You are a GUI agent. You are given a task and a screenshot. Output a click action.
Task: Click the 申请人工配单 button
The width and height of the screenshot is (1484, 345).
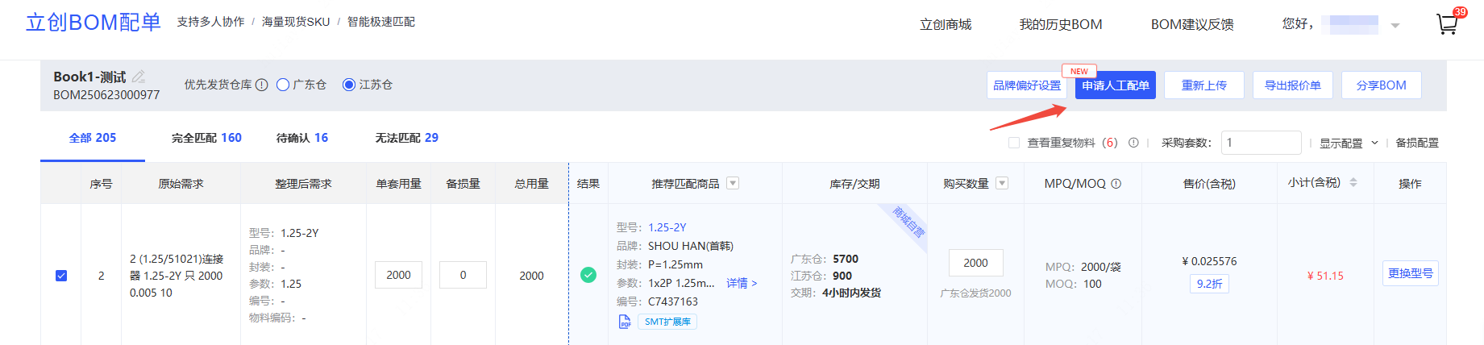pos(1115,85)
